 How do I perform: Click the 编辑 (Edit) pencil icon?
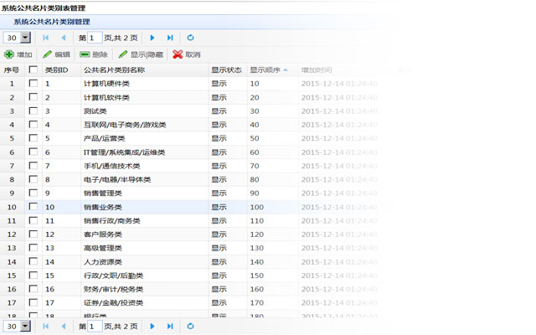48,54
